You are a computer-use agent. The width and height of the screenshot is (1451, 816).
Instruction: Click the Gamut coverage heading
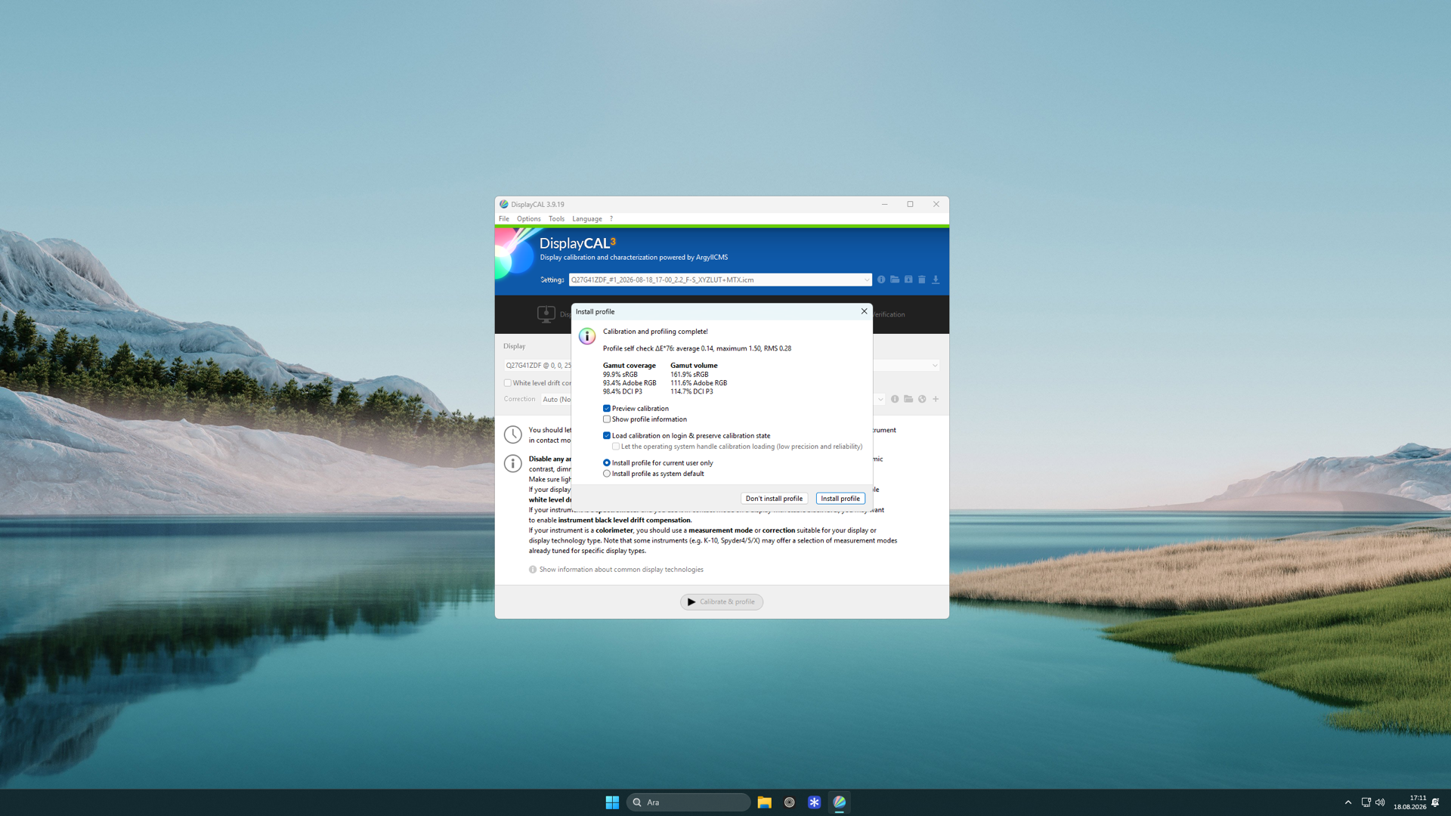coord(630,366)
